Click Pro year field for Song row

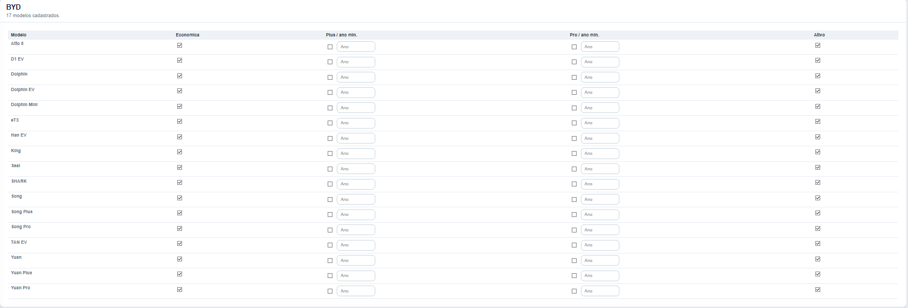[600, 199]
